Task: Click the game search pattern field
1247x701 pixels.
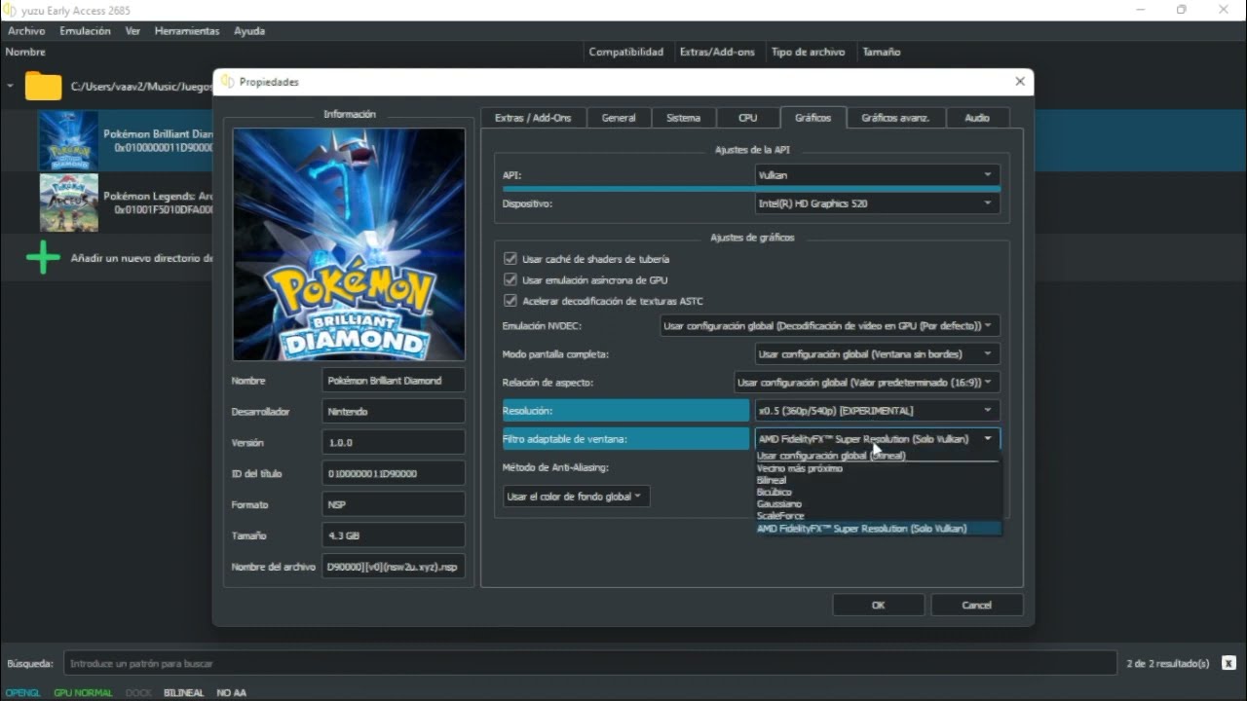Action: click(590, 663)
